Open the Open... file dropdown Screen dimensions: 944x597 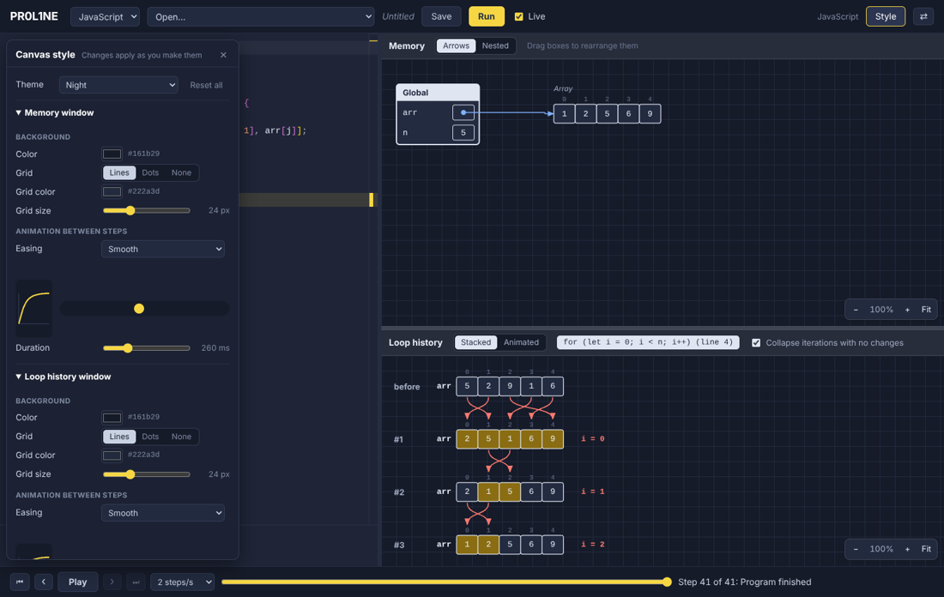pos(261,17)
